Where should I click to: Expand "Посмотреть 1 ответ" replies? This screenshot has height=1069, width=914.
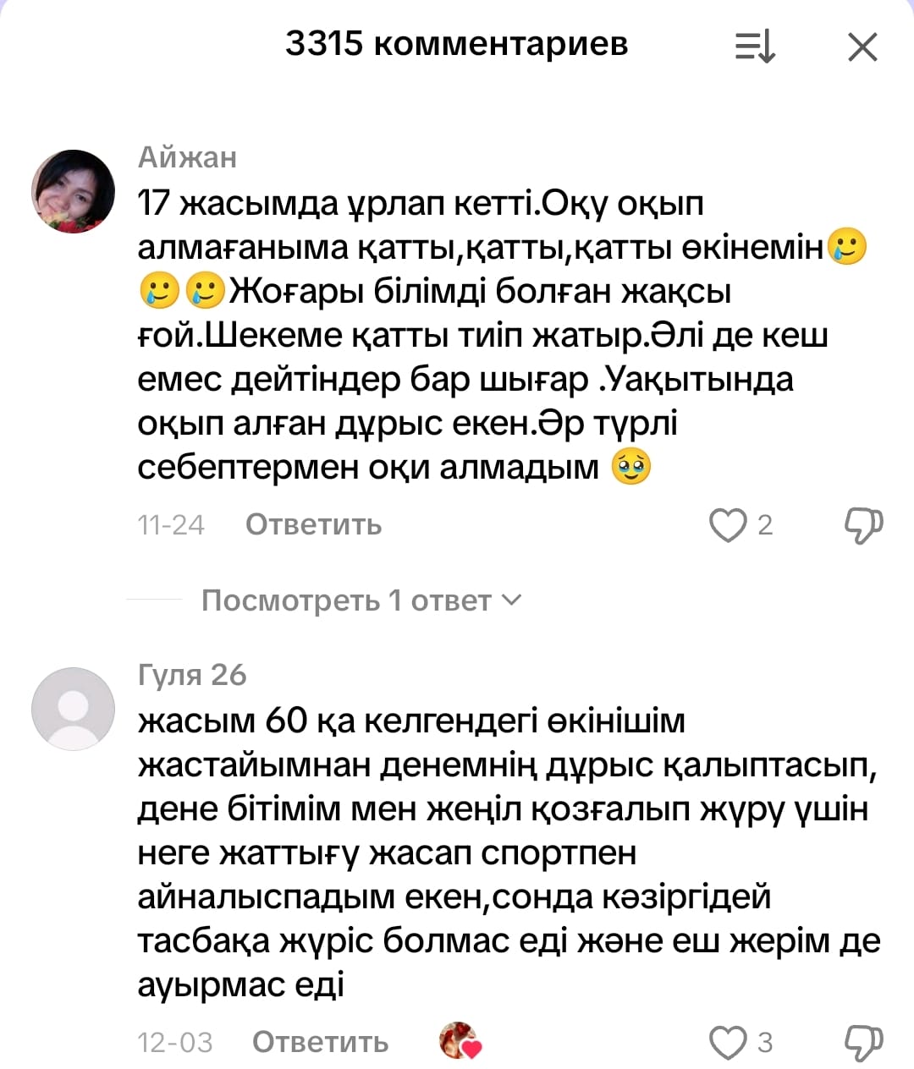click(346, 600)
